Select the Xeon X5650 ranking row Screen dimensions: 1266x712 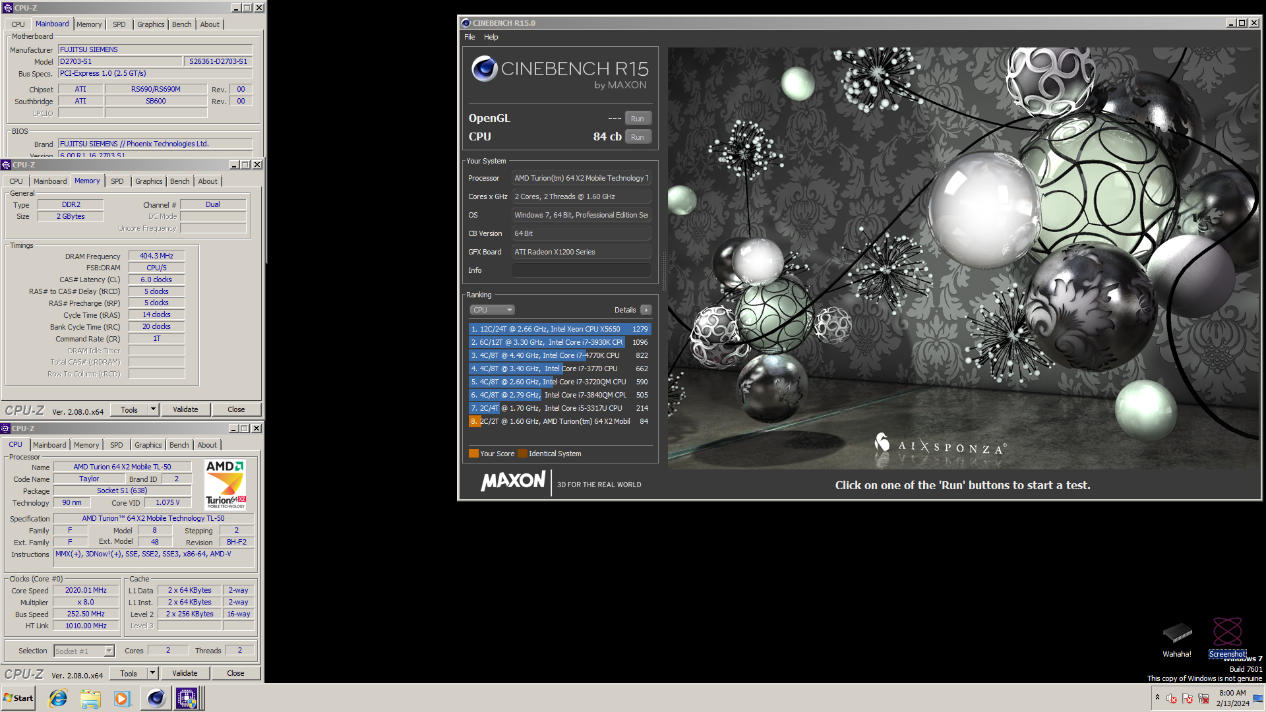point(560,329)
